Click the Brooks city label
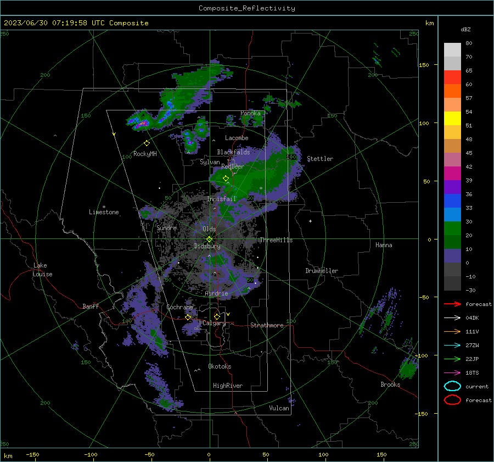 [390, 385]
